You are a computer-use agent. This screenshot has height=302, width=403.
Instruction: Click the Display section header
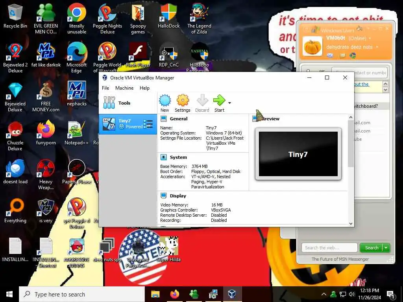[x=178, y=196]
